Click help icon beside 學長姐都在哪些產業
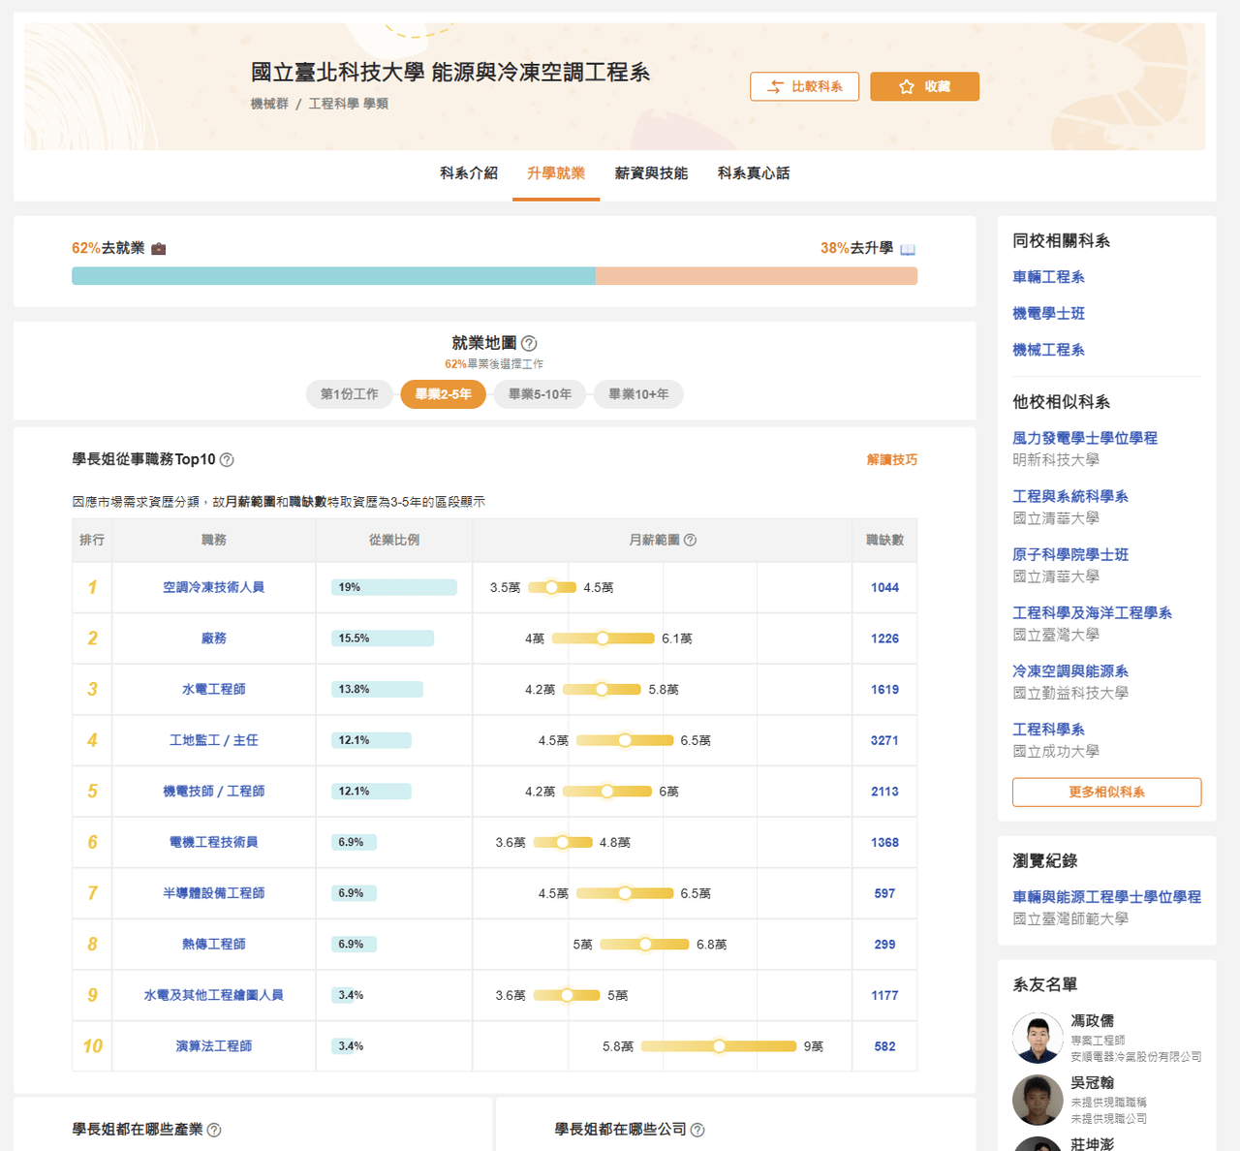Image resolution: width=1240 pixels, height=1151 pixels. click(214, 1130)
